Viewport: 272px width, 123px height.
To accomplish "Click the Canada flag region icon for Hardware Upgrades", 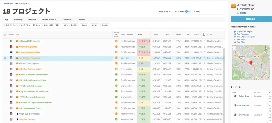I will click(x=11, y=47).
